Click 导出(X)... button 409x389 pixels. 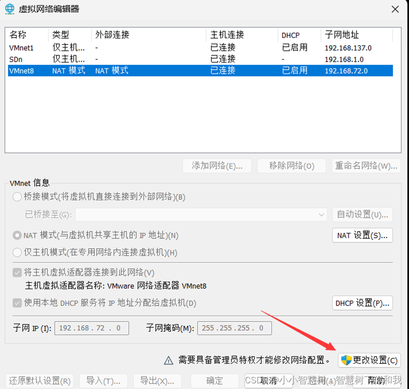pyautogui.click(x=157, y=381)
